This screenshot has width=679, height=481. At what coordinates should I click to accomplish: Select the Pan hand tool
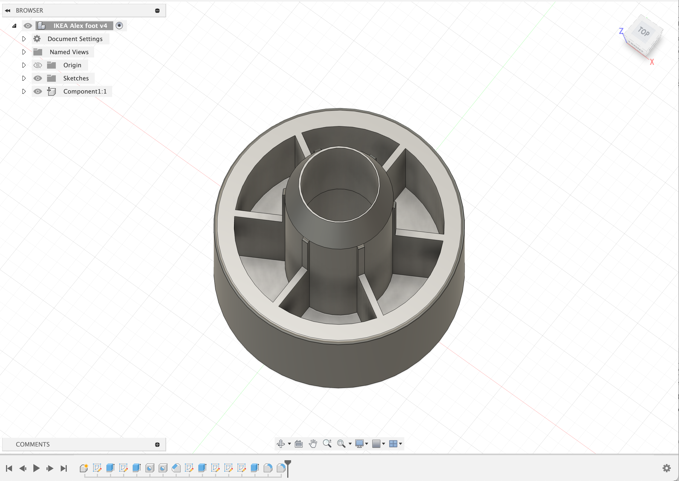(x=313, y=444)
